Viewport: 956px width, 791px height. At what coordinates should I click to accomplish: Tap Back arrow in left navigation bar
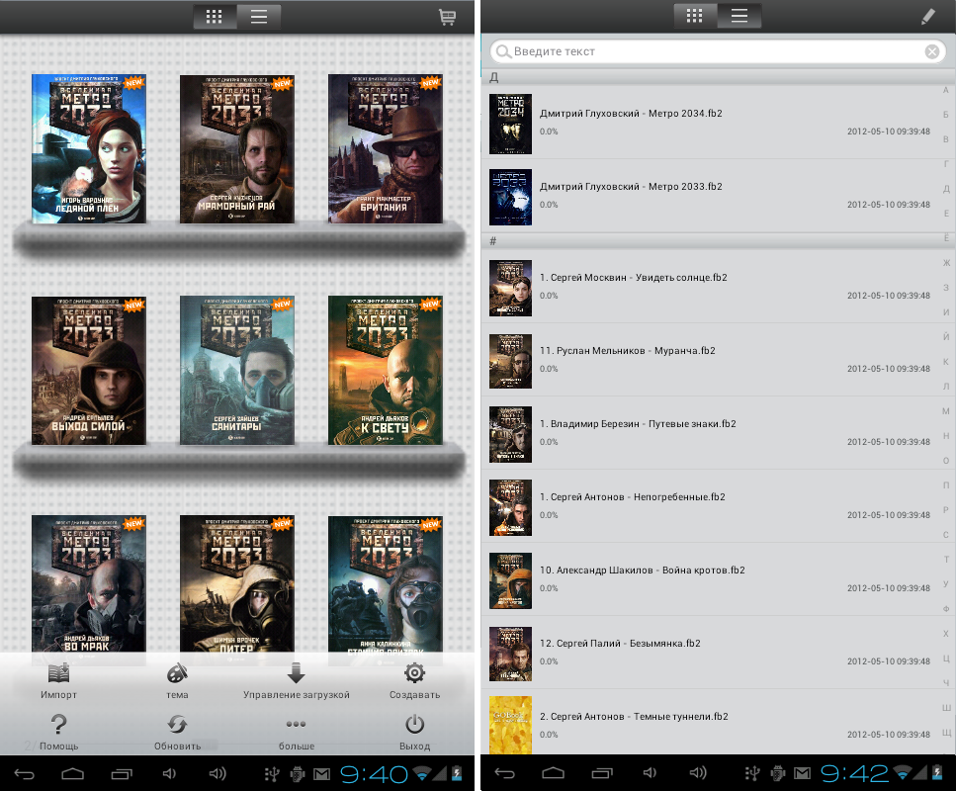pyautogui.click(x=25, y=774)
